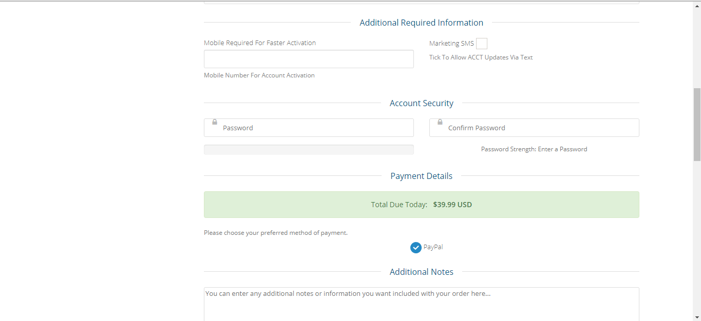This screenshot has height=321, width=701.
Task: Click the password strength meter bar
Action: 309,150
